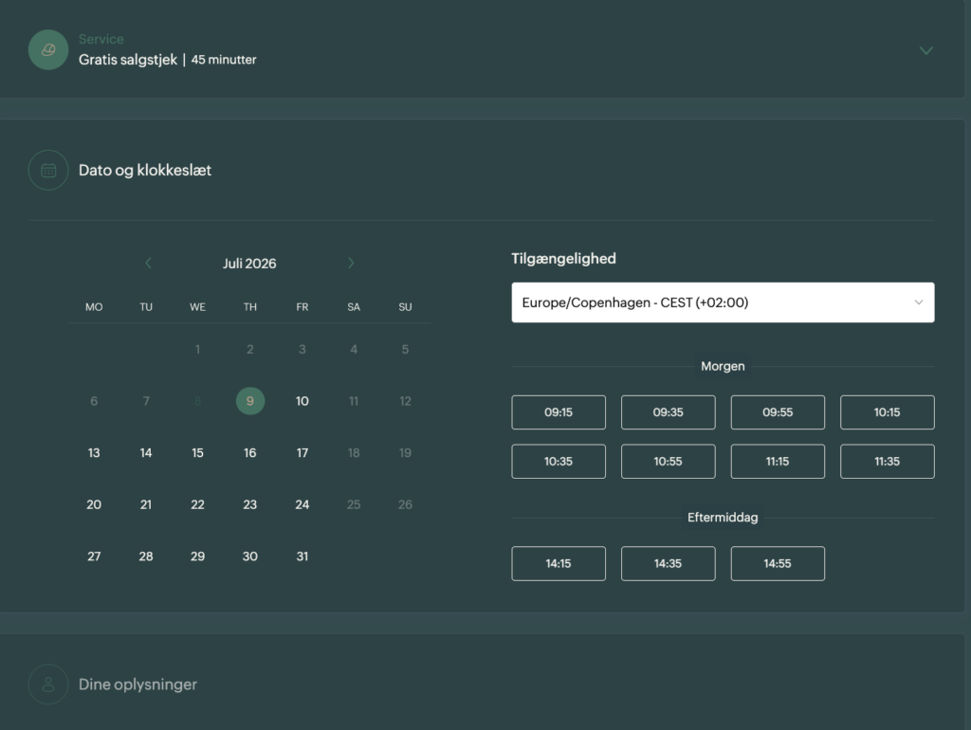Image resolution: width=971 pixels, height=730 pixels.
Task: Pick July 28 in calendar
Action: point(146,556)
